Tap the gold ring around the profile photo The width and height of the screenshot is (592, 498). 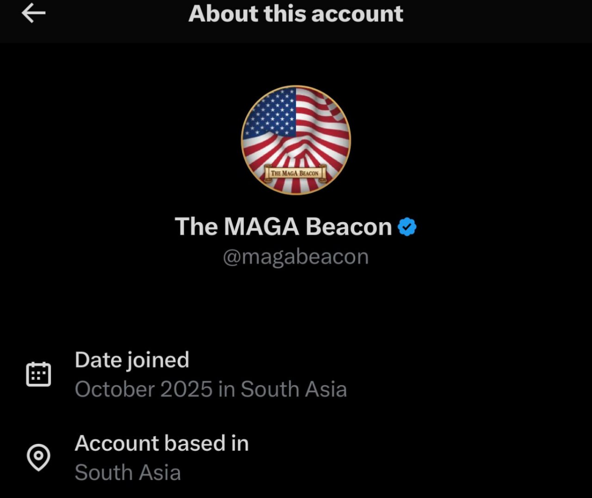point(295,87)
